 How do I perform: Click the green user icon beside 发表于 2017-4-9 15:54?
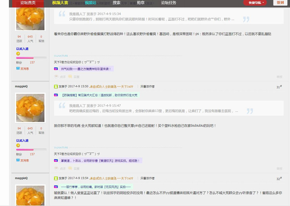click(56, 178)
